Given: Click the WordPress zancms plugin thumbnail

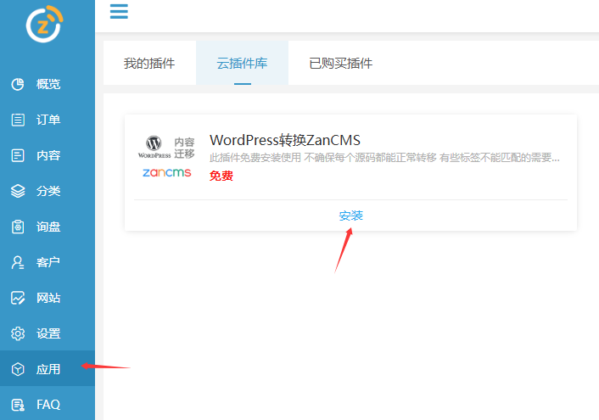Looking at the screenshot, I should click(x=166, y=157).
